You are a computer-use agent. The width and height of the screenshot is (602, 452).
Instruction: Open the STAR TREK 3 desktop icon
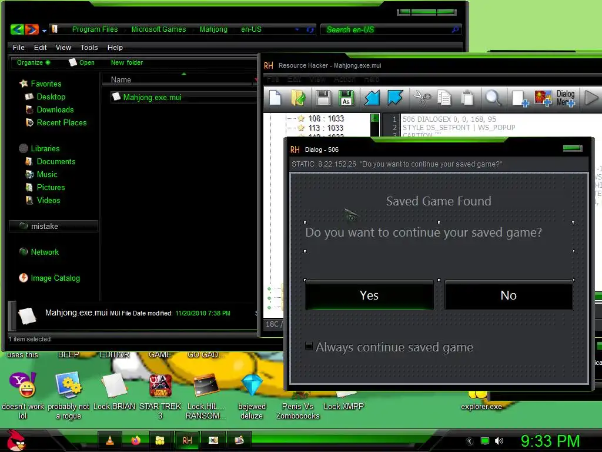tap(160, 397)
